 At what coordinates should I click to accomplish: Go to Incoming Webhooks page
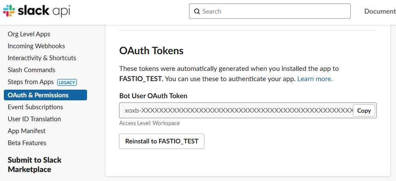point(36,46)
